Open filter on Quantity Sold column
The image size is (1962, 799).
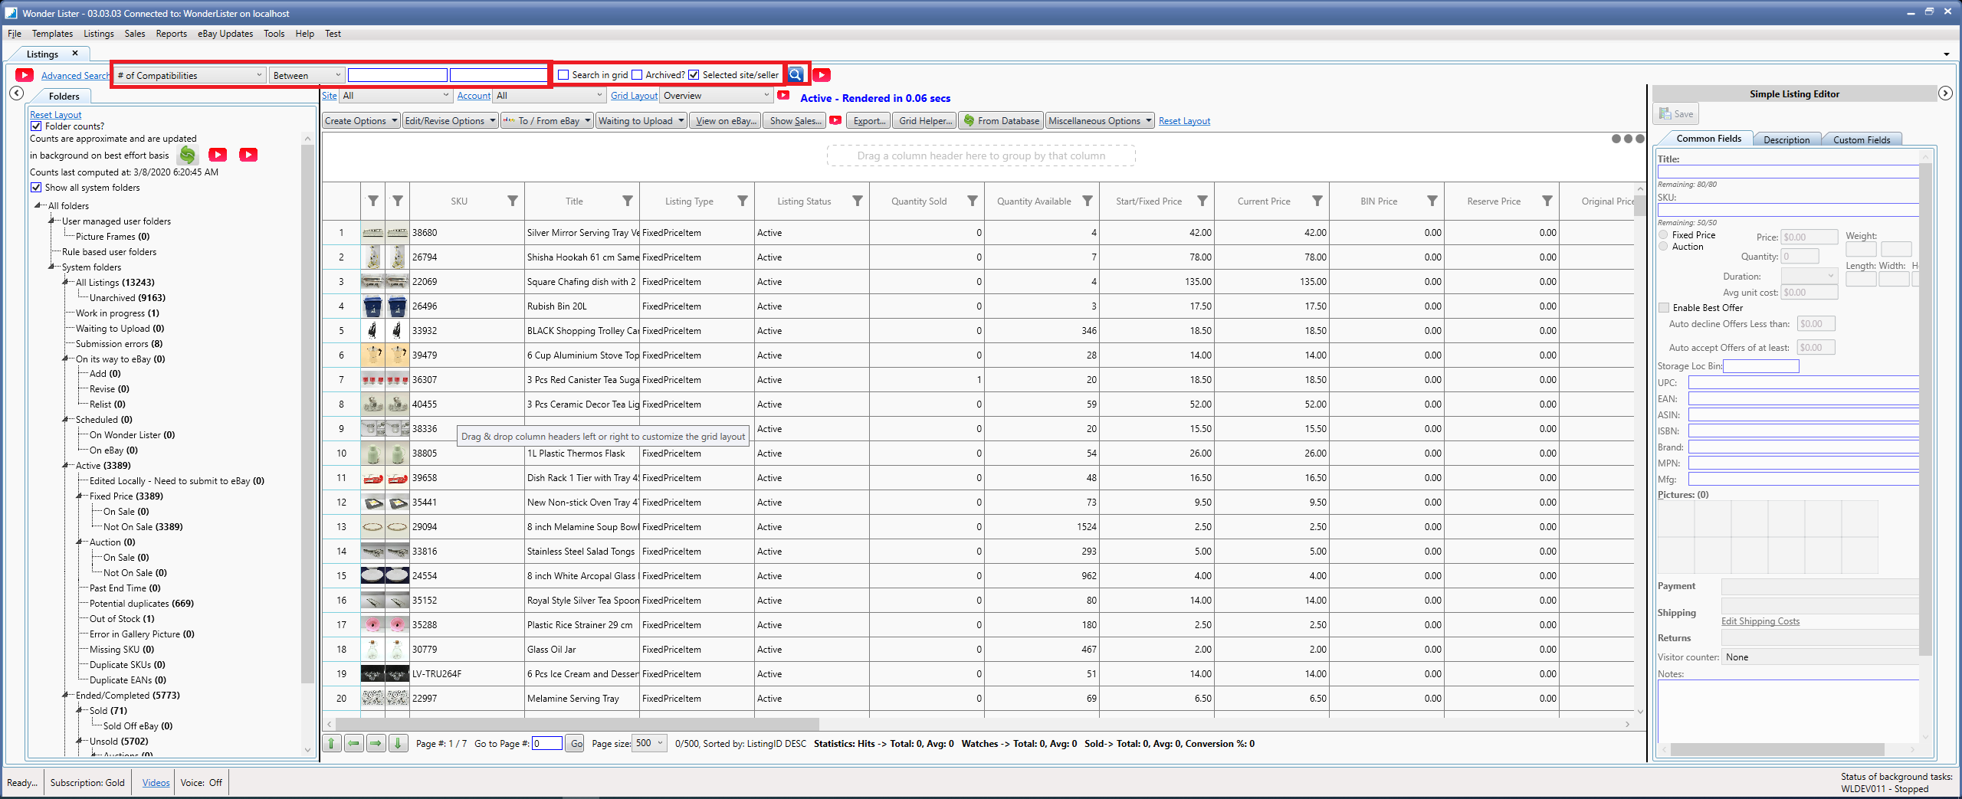pos(973,201)
